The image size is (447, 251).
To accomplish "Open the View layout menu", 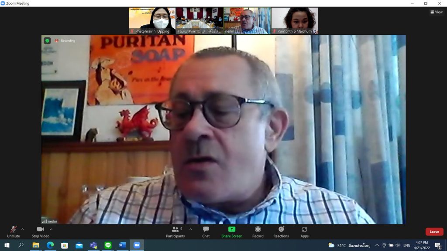I will (x=436, y=12).
